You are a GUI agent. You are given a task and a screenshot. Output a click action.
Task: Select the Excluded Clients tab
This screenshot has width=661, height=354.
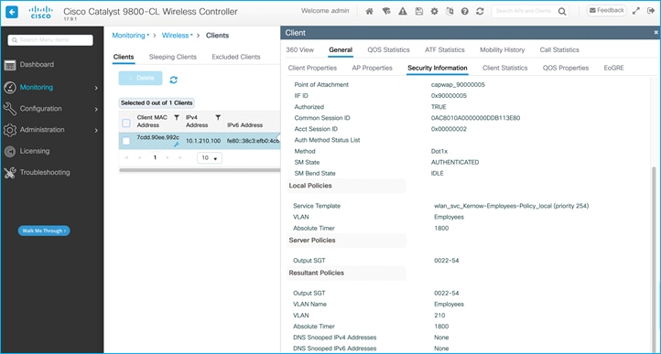(x=236, y=57)
